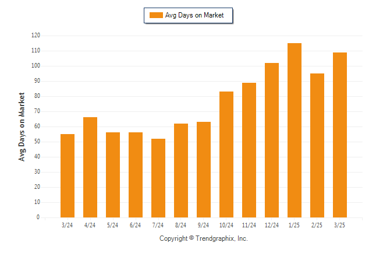Select the 4/24 bar

(x=90, y=167)
